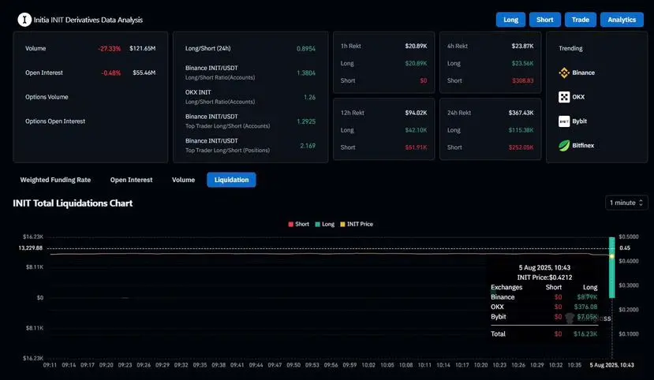654x380 pixels.
Task: Click the 12h Short value $51.91K
Action: [x=416, y=147]
